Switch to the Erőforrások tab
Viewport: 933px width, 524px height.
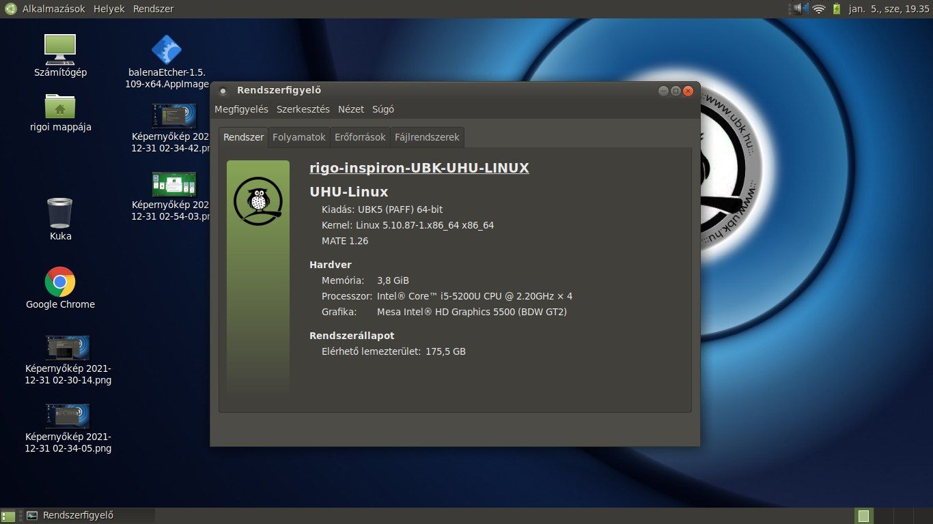[x=360, y=137]
